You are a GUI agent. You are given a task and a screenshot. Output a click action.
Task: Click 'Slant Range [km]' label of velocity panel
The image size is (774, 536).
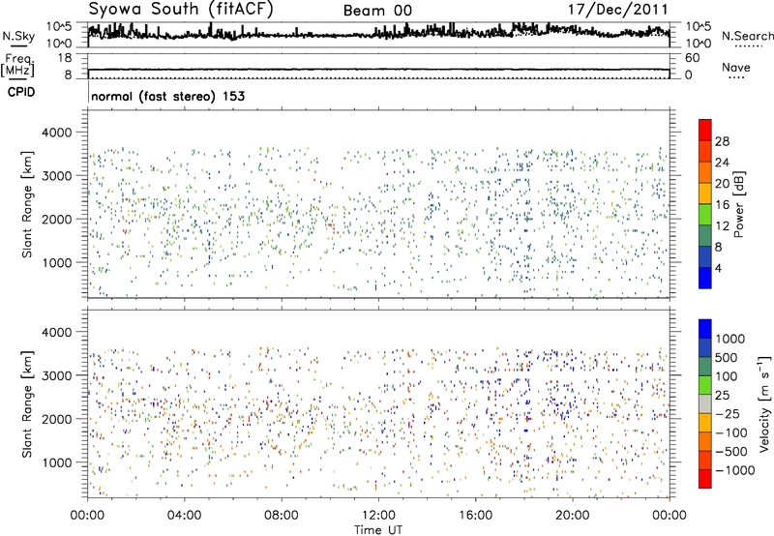pyautogui.click(x=27, y=403)
